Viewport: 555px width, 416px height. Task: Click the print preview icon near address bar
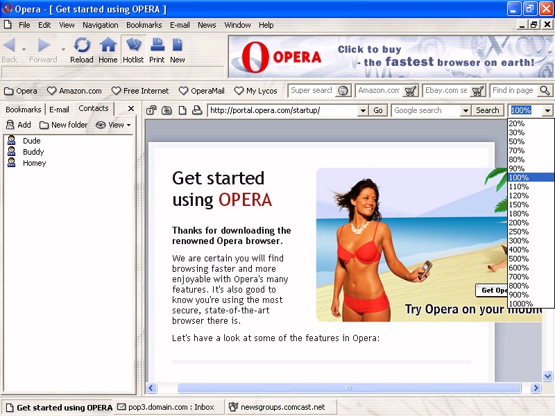click(x=197, y=110)
